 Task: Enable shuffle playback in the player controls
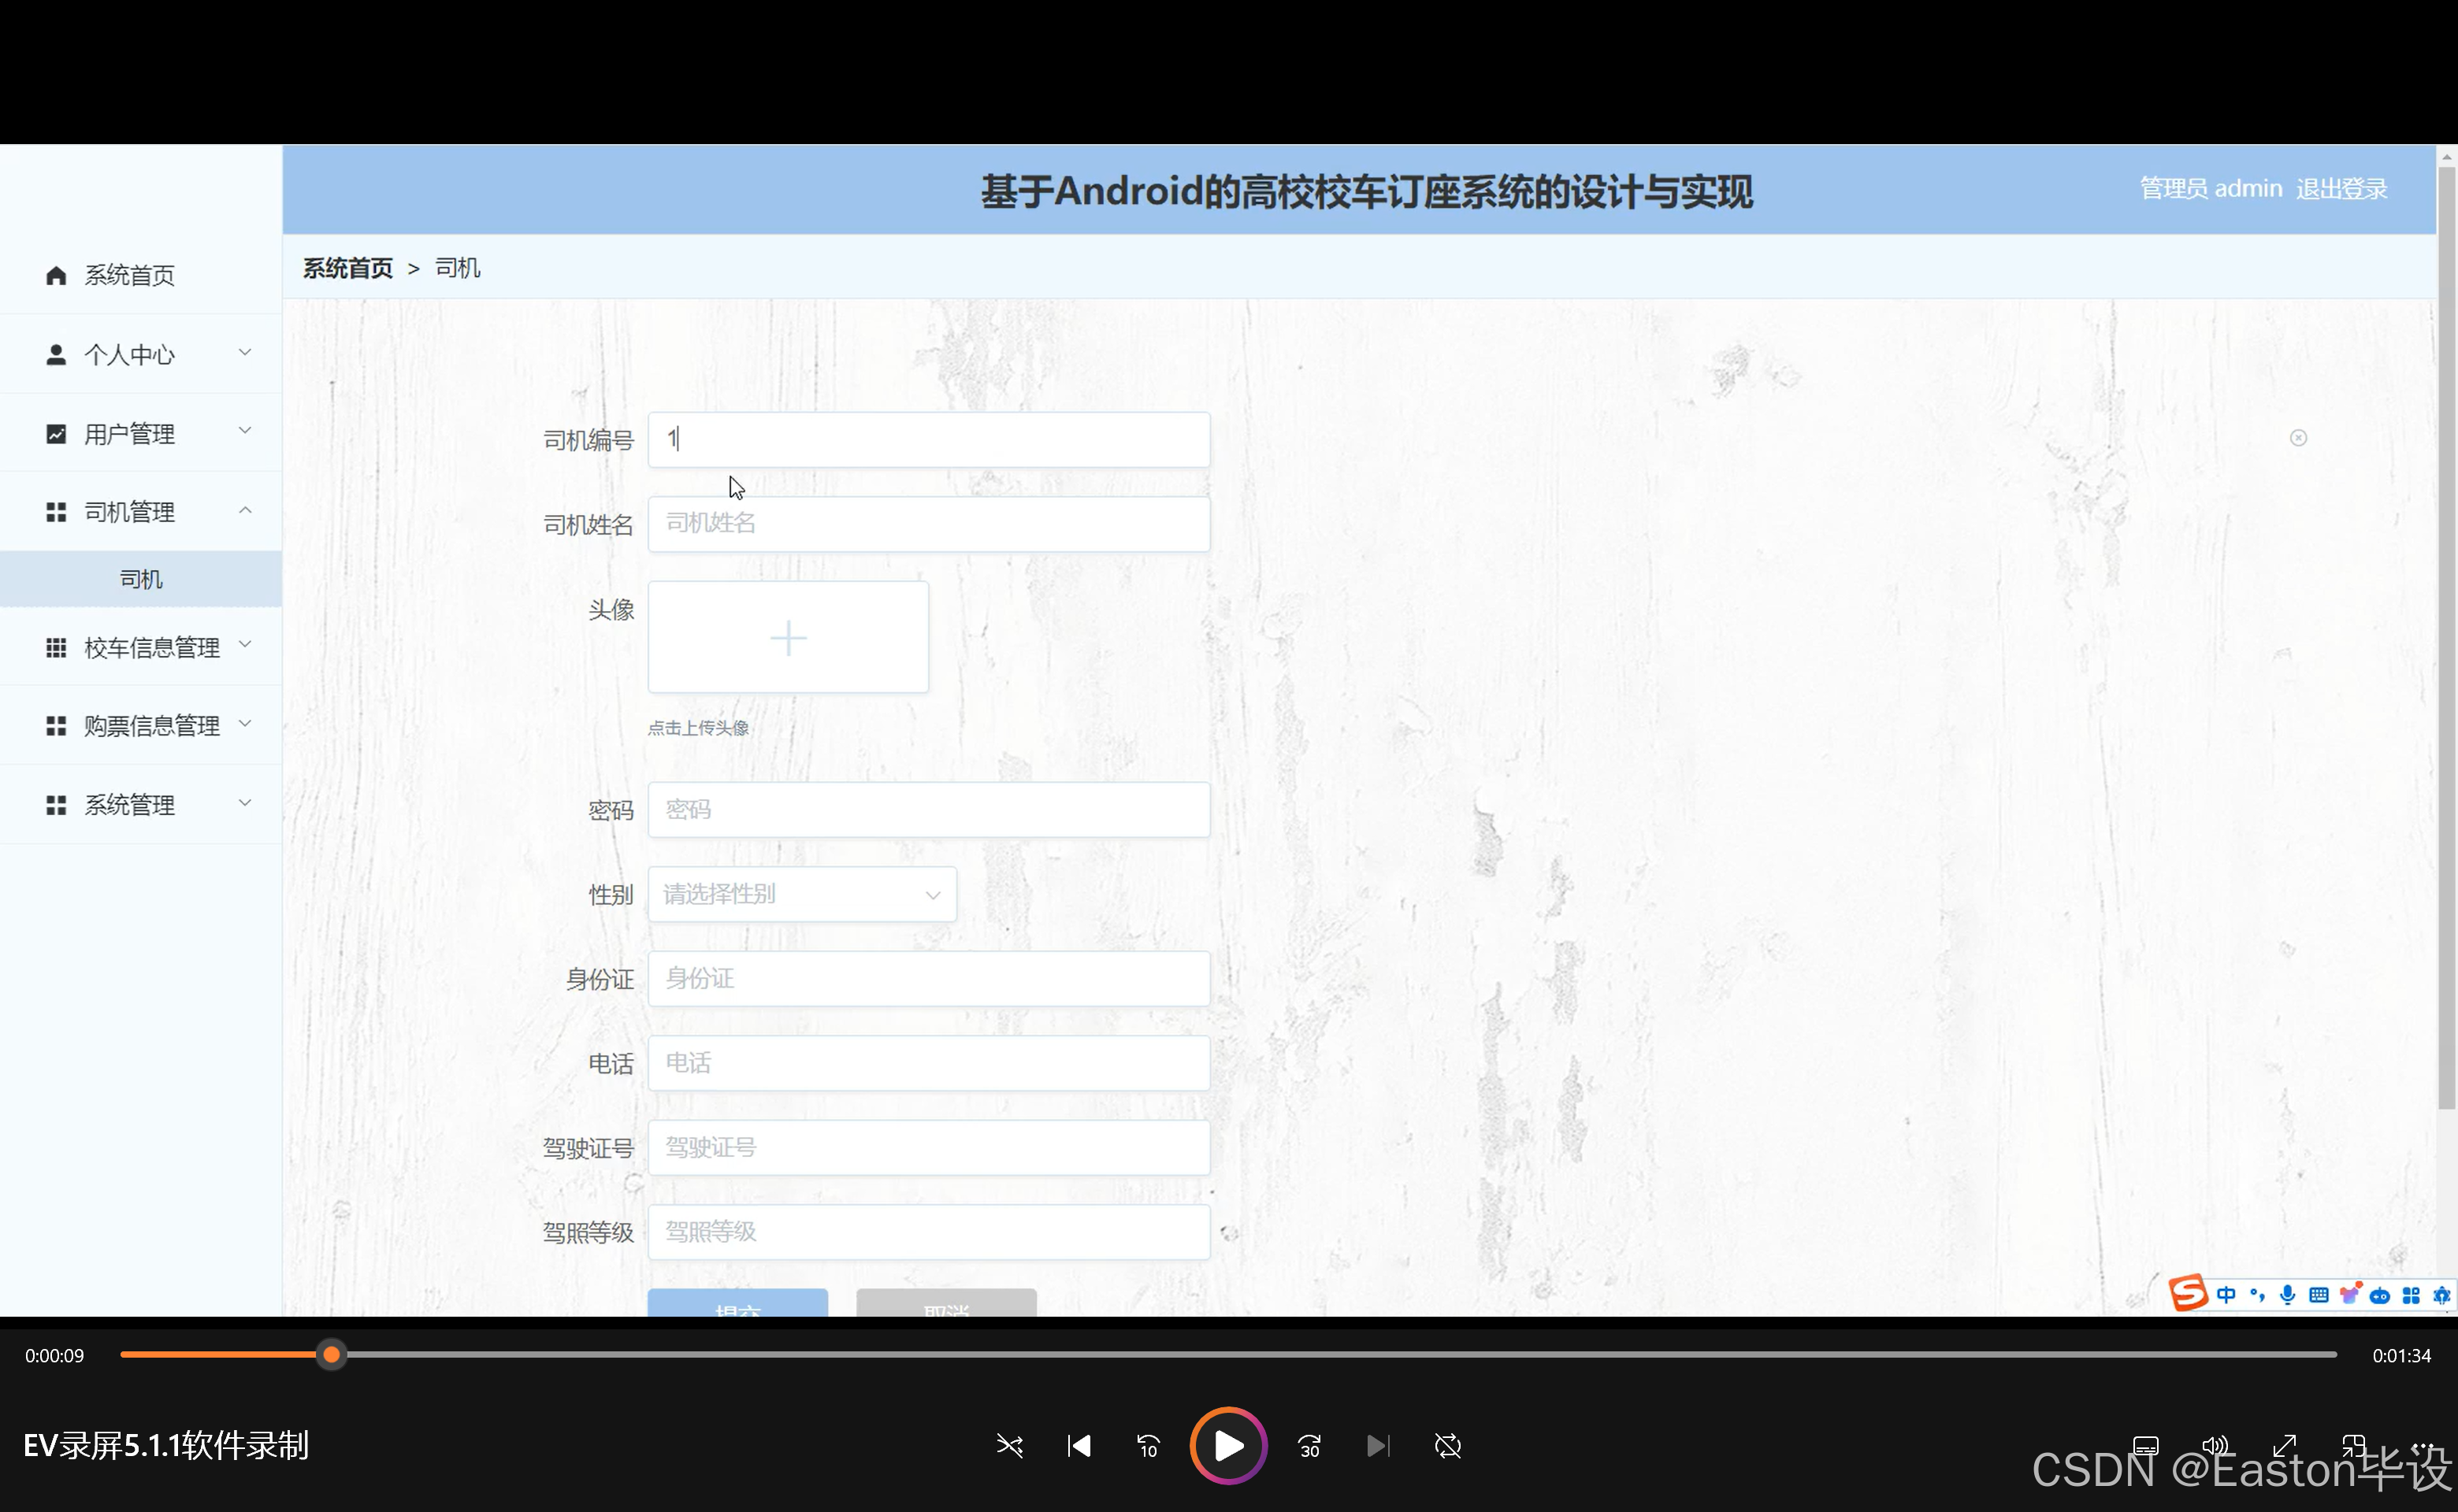tap(1009, 1446)
